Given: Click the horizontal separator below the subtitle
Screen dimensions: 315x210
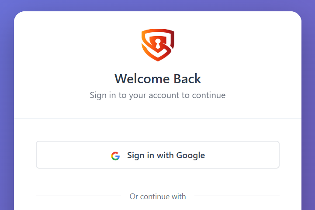Looking at the screenshot, I should [x=158, y=119].
